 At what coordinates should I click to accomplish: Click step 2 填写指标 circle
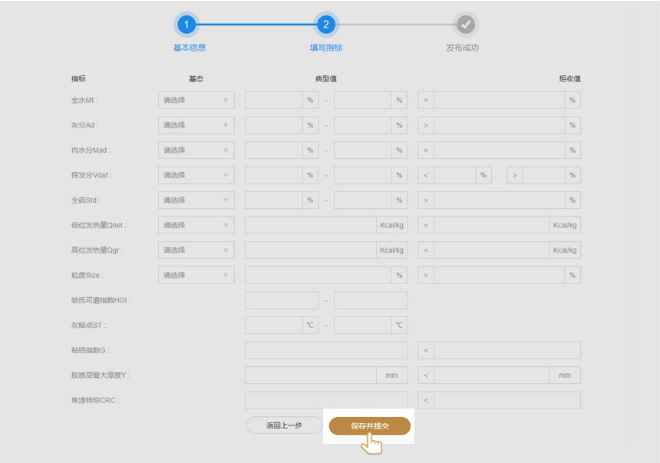tap(326, 25)
